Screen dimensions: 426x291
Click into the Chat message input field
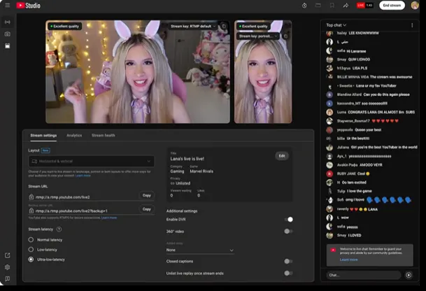364,275
